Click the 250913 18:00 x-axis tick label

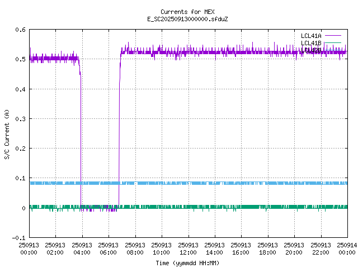point(267,248)
